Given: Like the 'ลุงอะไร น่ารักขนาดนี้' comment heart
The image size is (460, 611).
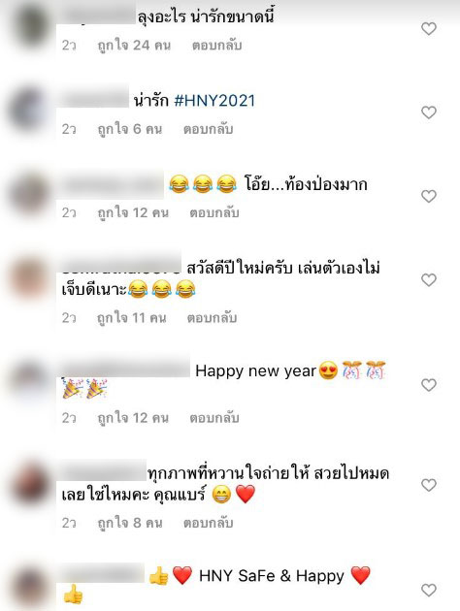Looking at the screenshot, I should click(428, 28).
